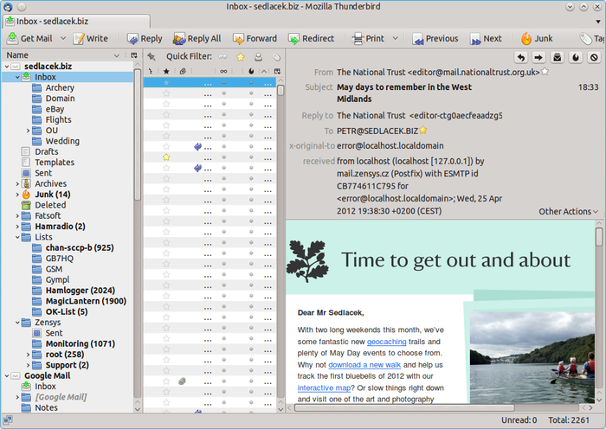Toggle Quick Filter contact person icon

258,57
